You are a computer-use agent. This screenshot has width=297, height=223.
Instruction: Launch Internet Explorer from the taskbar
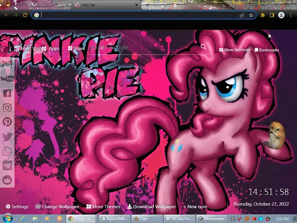click(x=23, y=219)
